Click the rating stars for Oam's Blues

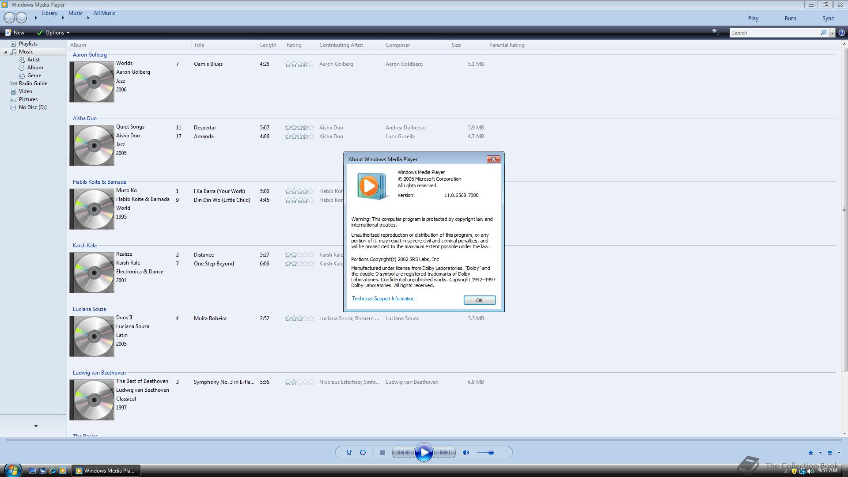299,64
